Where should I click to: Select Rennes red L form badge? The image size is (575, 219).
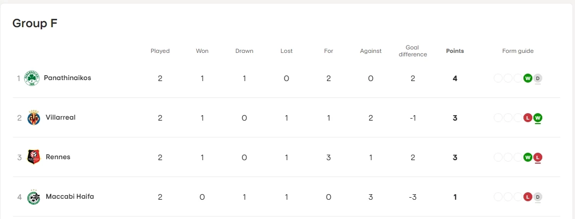tap(538, 157)
